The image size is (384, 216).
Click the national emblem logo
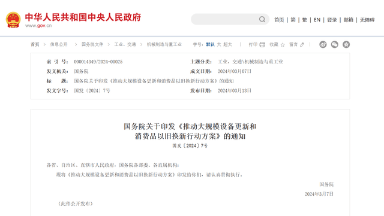13,20
